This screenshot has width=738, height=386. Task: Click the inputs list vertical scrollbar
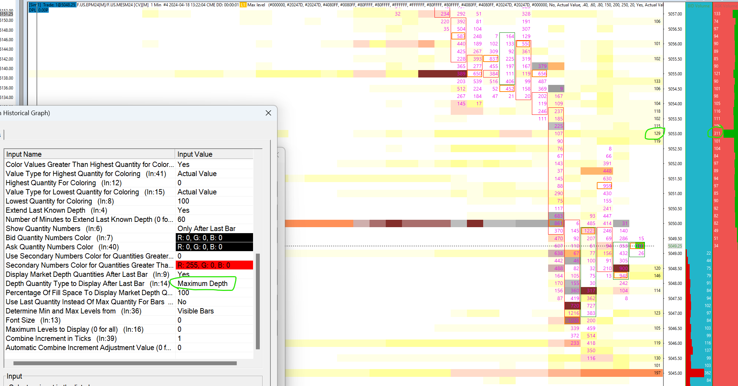[x=258, y=301]
